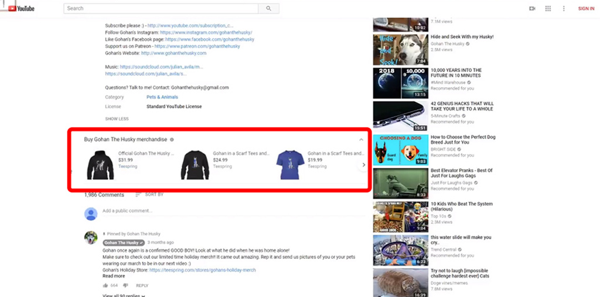Image resolution: width=600 pixels, height=297 pixels.
Task: Click the contact email address line
Action: pos(167,88)
